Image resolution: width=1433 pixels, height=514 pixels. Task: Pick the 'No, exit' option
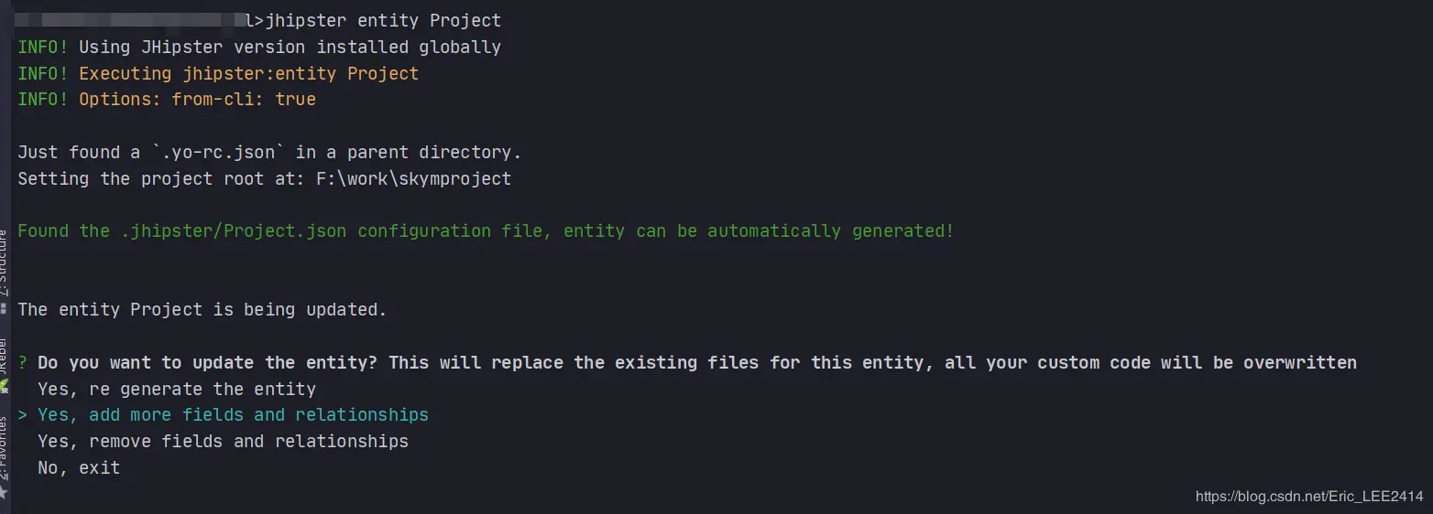79,467
